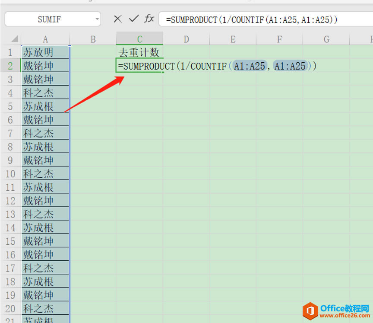Select row 9 header
Image resolution: width=373 pixels, height=323 pixels.
[10, 160]
